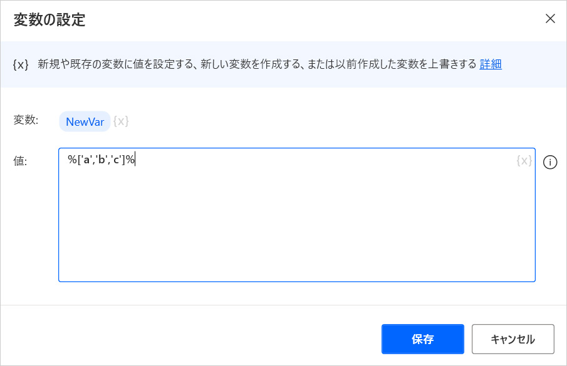
Task: Click the {x} icon in the info banner
Action: coord(21,64)
